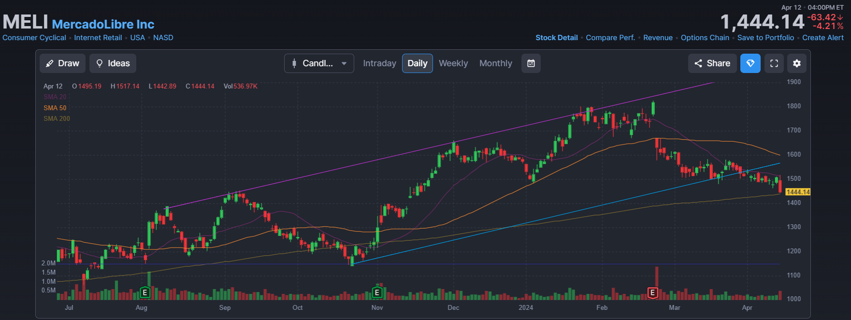
Task: Expand the Candlestick chart type dropdown
Action: pos(319,63)
